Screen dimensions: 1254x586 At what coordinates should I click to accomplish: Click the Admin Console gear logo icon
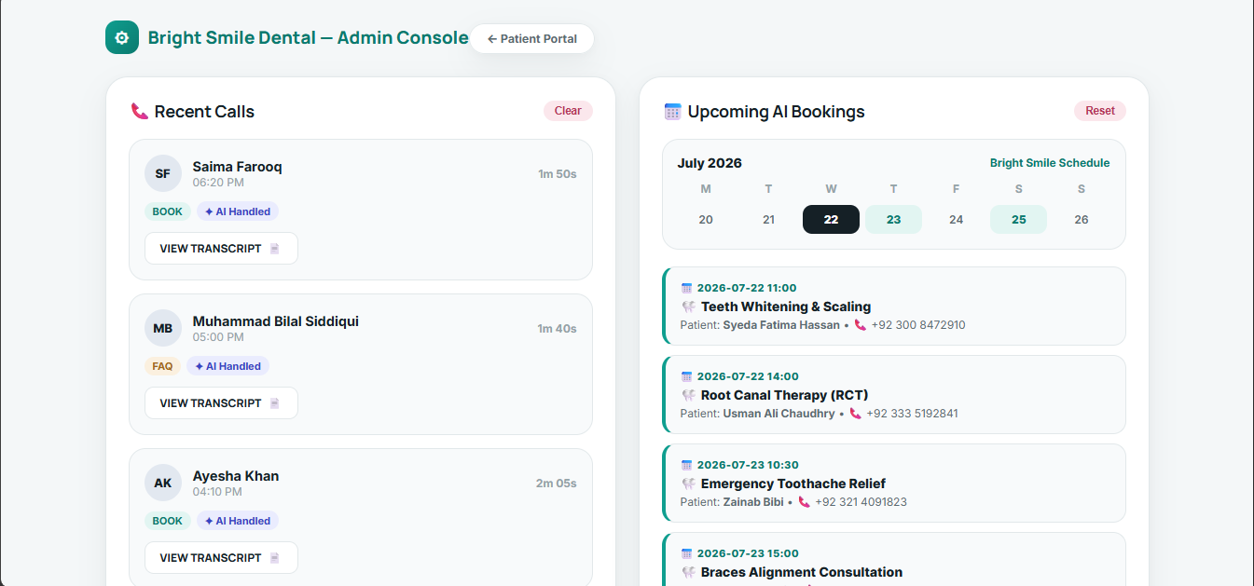click(x=122, y=37)
